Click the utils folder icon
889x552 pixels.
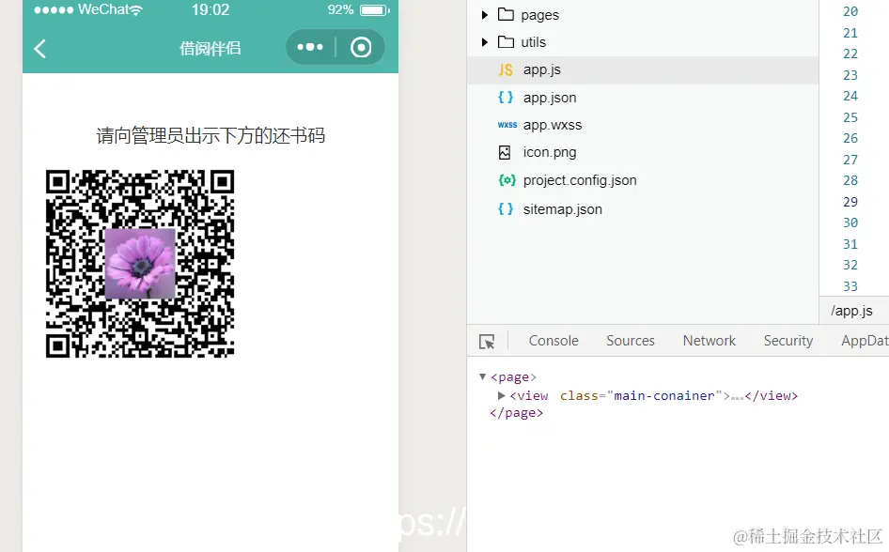(506, 42)
